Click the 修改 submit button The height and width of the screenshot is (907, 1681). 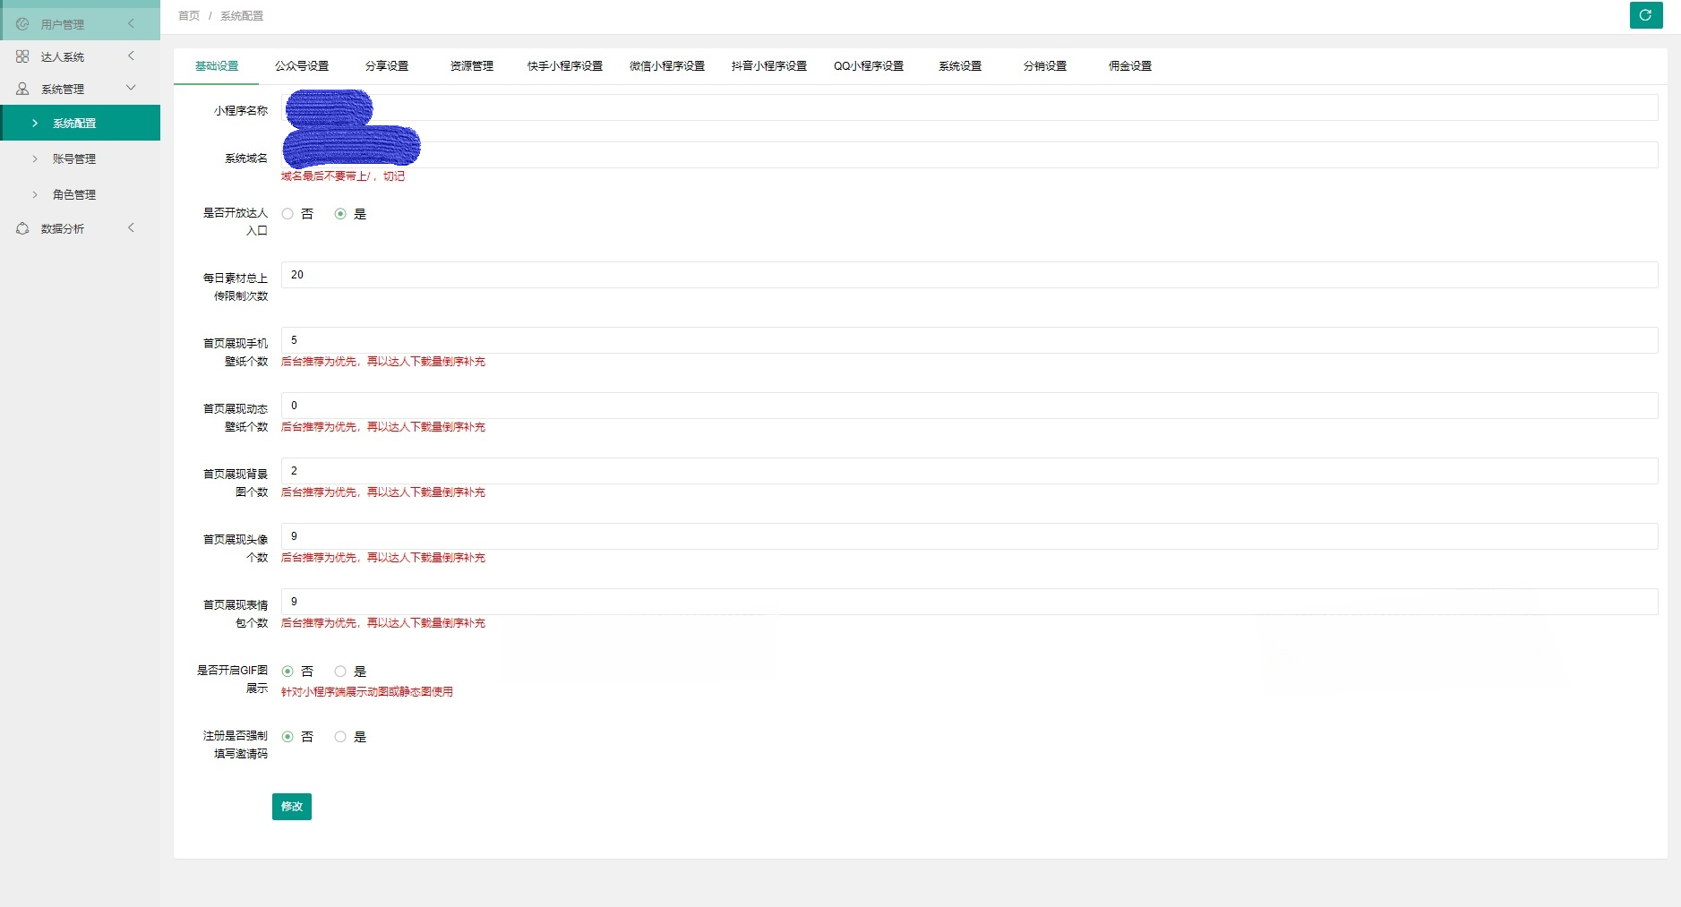291,806
